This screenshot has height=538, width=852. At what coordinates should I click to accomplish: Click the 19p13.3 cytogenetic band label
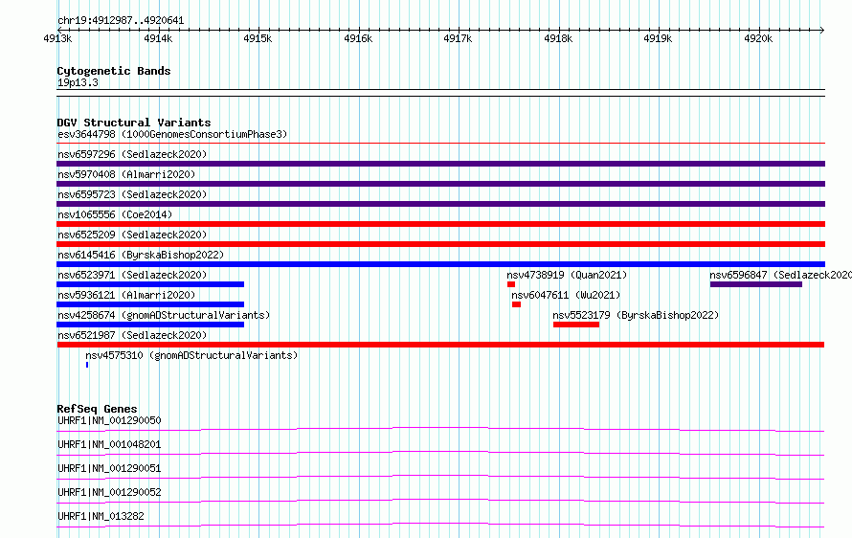point(78,82)
